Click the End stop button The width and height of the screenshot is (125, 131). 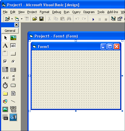[x=106, y=19]
